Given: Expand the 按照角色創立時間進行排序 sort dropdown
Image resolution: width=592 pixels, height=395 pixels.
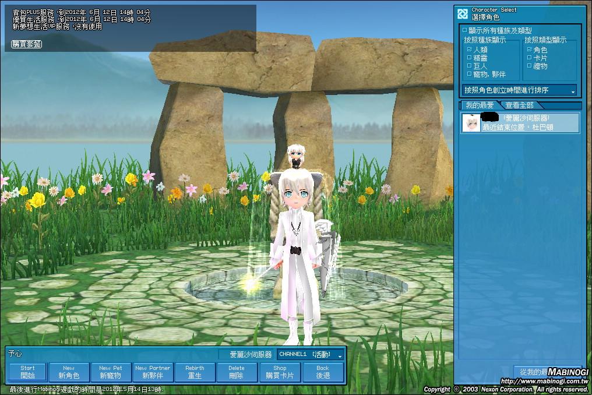Looking at the screenshot, I should tap(519, 91).
